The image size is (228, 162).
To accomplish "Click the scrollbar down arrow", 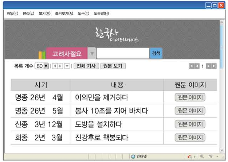I will pyautogui.click(x=222, y=150).
